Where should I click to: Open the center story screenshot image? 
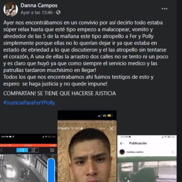87,146
